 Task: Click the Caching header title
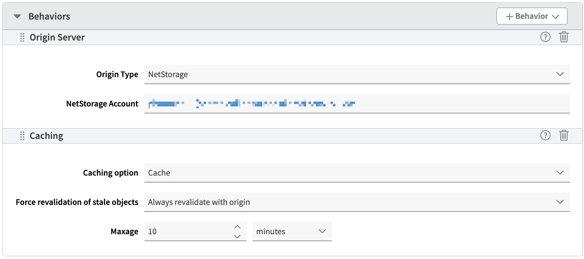coord(46,136)
